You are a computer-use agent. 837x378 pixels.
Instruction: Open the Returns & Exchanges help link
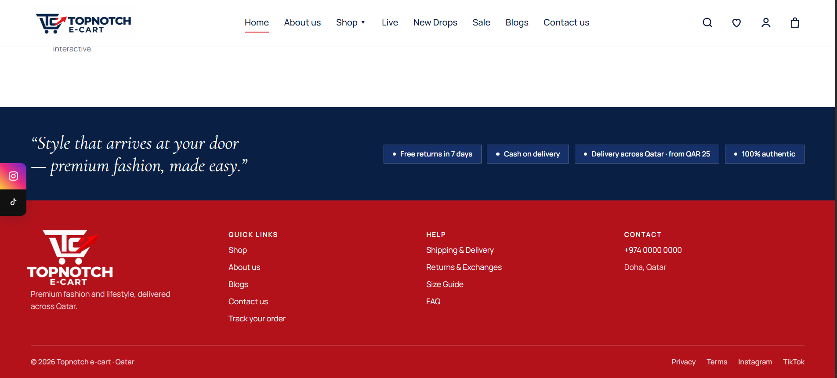(x=464, y=267)
